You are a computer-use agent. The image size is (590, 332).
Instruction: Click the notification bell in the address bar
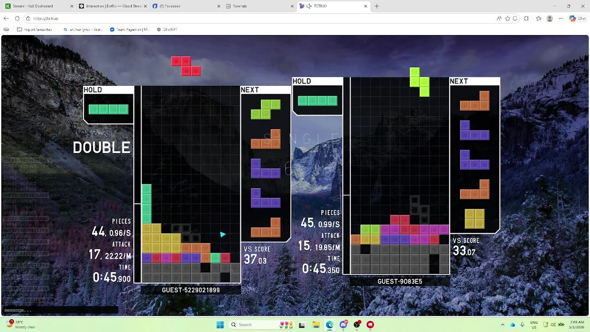point(515,18)
